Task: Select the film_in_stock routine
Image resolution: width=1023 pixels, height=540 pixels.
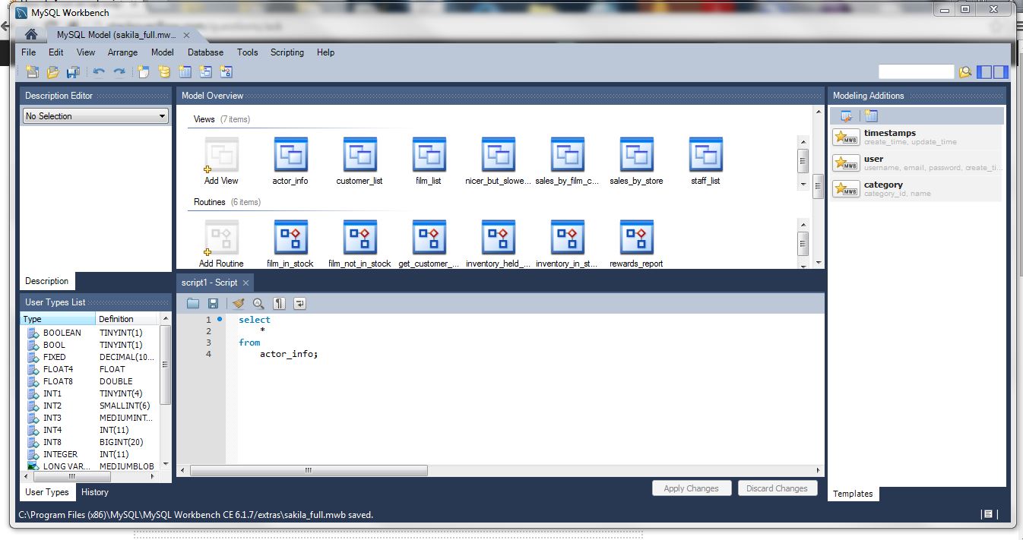Action: [290, 238]
